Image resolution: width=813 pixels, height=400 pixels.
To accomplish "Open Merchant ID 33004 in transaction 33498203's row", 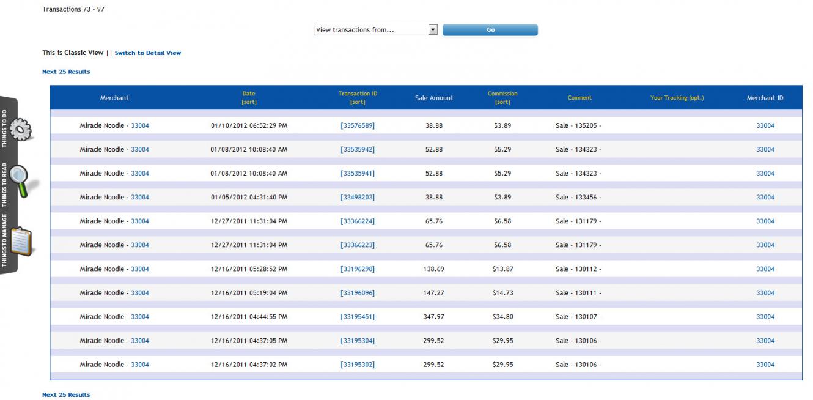I will click(765, 197).
